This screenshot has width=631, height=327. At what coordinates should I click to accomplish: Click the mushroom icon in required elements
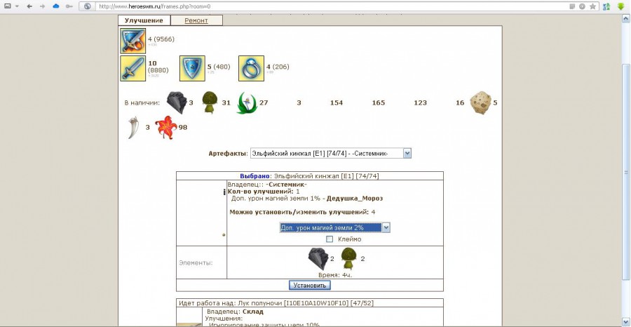click(349, 258)
